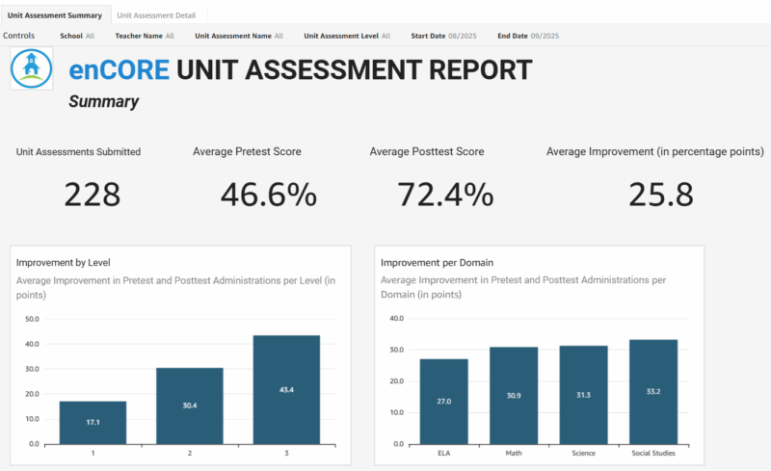Select the Average Posttest Score 72.4% value
Viewport: 771px width, 471px height.
tap(445, 195)
